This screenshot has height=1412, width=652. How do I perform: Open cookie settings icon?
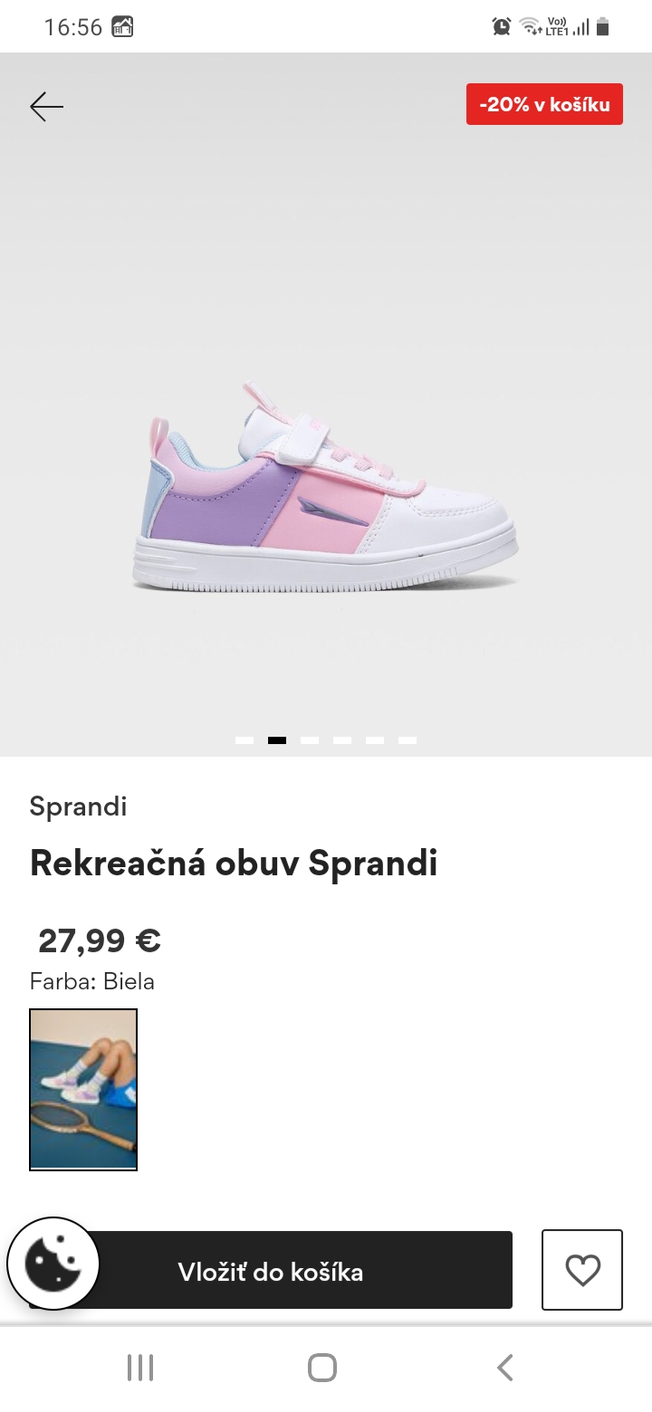[53, 1263]
